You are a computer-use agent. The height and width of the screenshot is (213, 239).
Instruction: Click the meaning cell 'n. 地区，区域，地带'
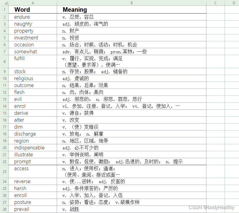coord(132,141)
